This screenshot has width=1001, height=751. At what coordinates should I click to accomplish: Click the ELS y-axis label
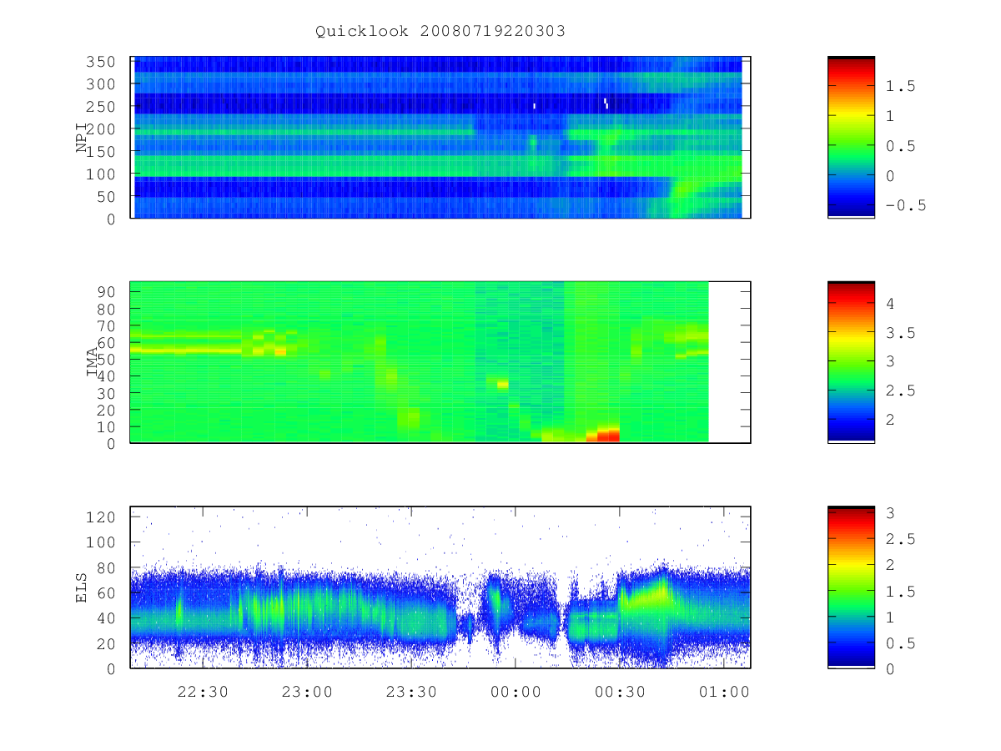[82, 587]
